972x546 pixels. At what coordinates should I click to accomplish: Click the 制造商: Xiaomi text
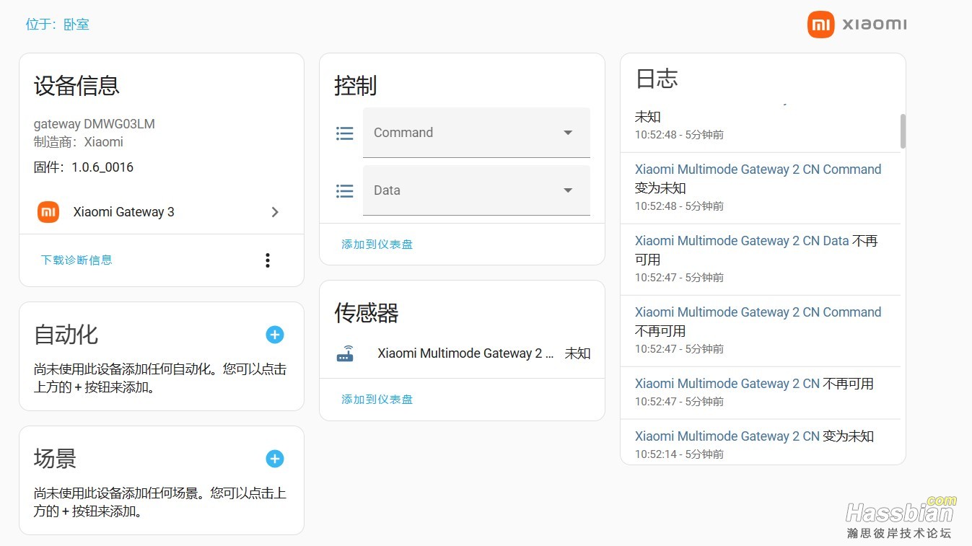coord(79,142)
